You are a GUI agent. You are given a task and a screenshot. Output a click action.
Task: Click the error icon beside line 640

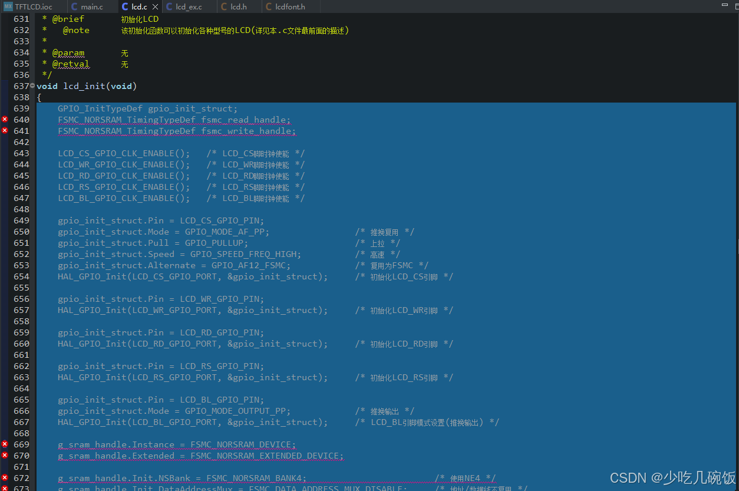pyautogui.click(x=4, y=119)
